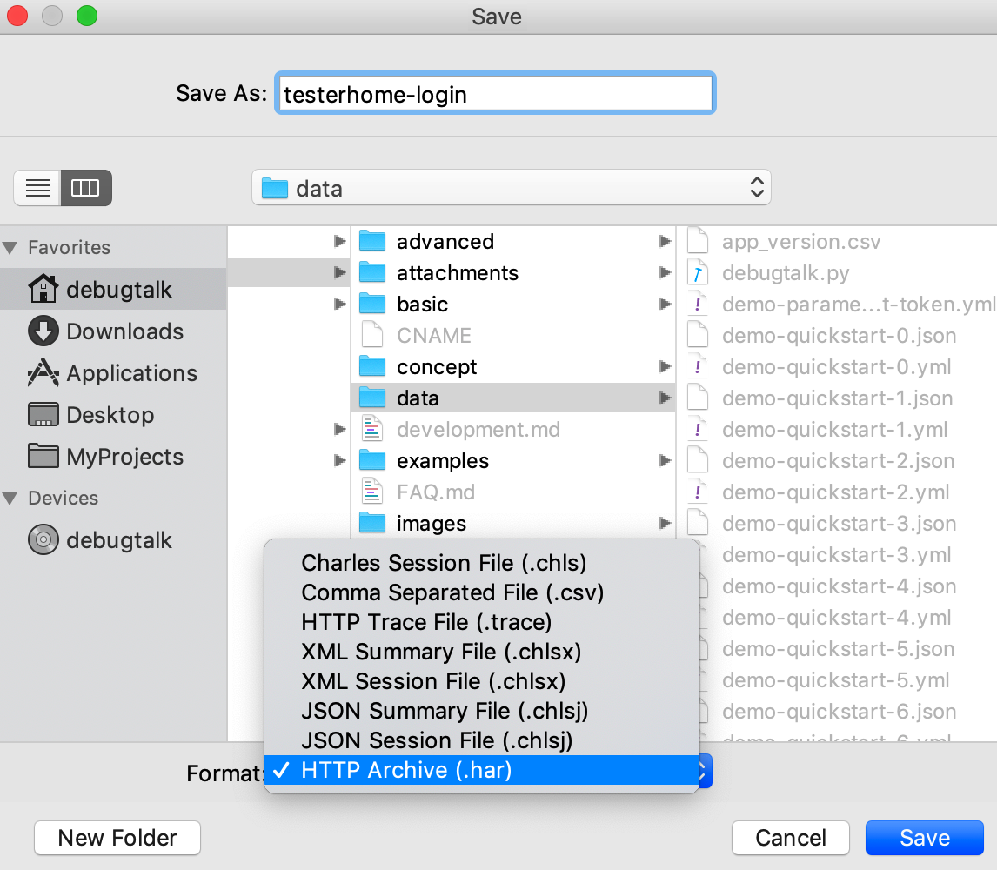Viewport: 997px width, 870px height.
Task: Open Downloads in the sidebar
Action: 124,331
